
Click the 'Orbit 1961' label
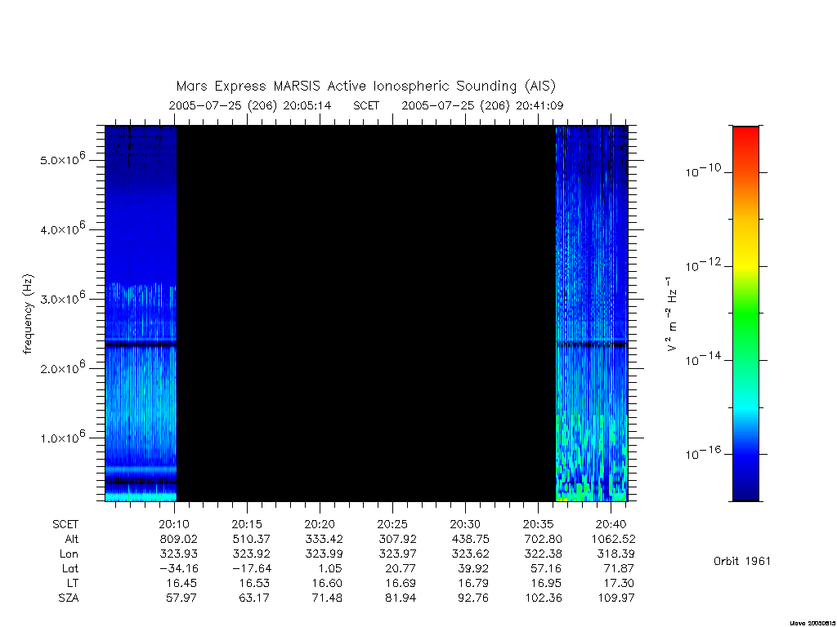(742, 561)
